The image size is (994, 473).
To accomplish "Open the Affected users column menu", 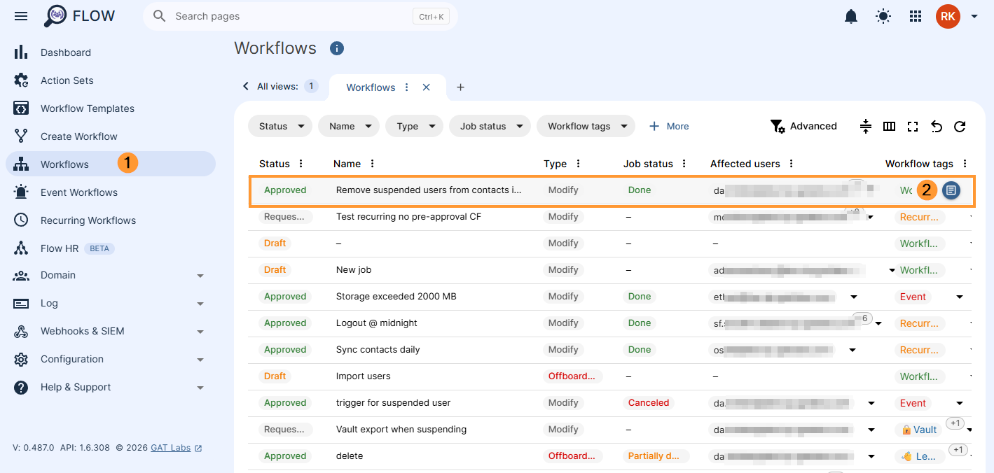I will [x=792, y=164].
